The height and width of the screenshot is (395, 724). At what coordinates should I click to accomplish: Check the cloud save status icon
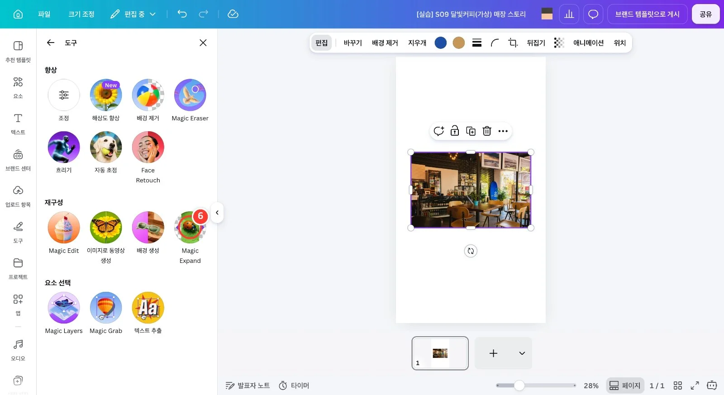[x=233, y=14]
